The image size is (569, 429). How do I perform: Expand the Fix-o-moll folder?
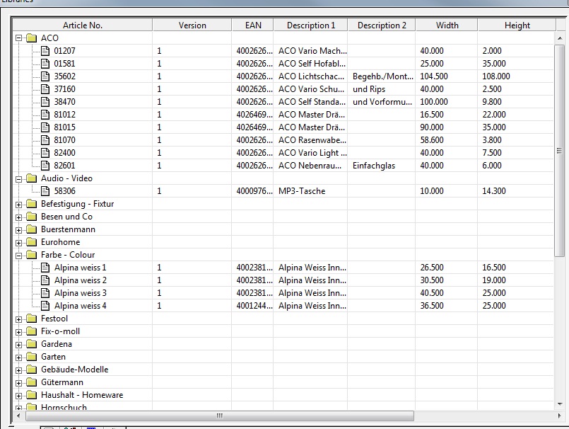[x=18, y=332]
